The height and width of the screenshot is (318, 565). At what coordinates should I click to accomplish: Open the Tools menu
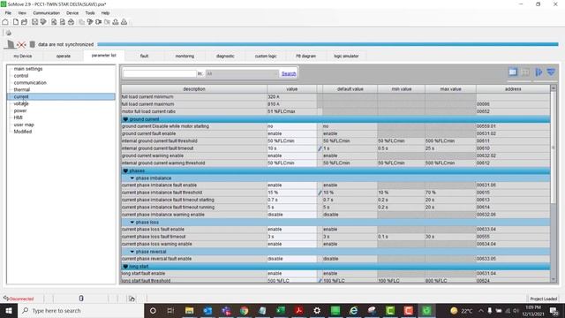pos(90,13)
